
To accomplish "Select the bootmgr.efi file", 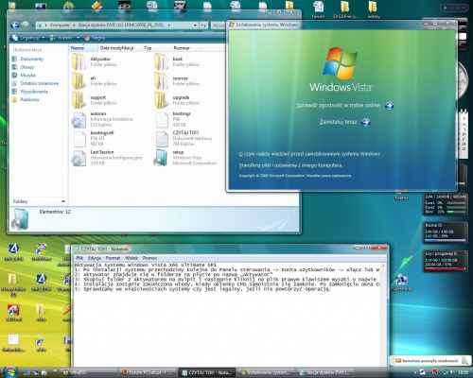I will point(93,138).
